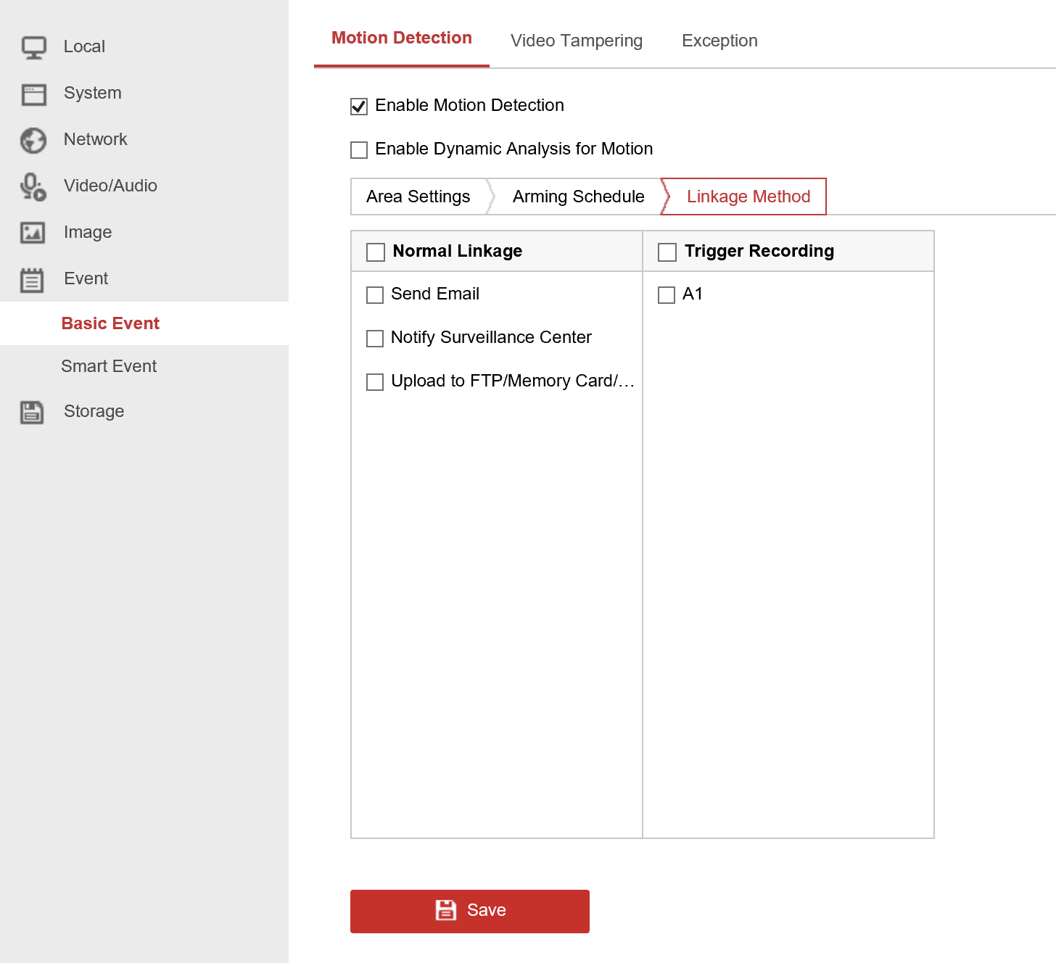The image size is (1056, 963).
Task: Check the Send Email linkage option
Action: [x=374, y=295]
